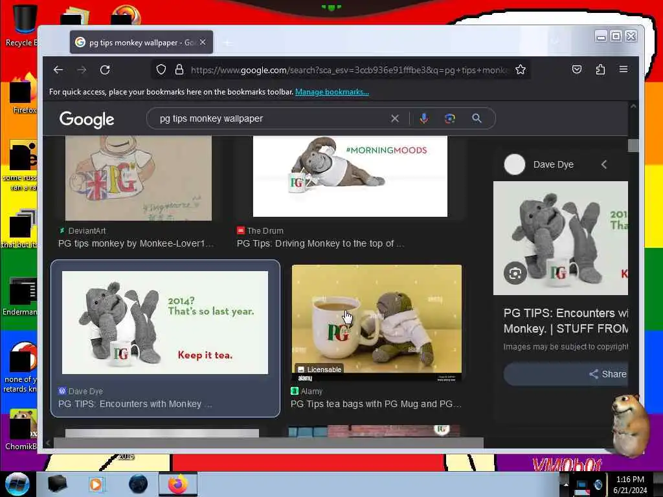Viewport: 663px width, 497px height.
Task: Open Windows Media Player from taskbar
Action: pos(96,484)
